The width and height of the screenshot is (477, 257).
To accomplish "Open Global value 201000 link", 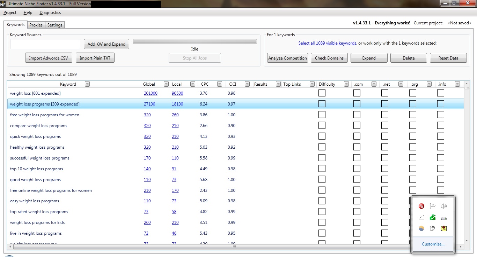I will click(x=151, y=93).
